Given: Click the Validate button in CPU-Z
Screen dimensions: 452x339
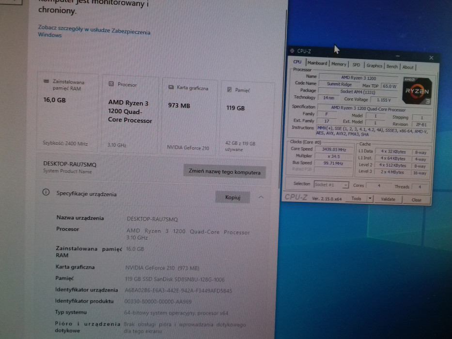Looking at the screenshot, I should point(388,199).
